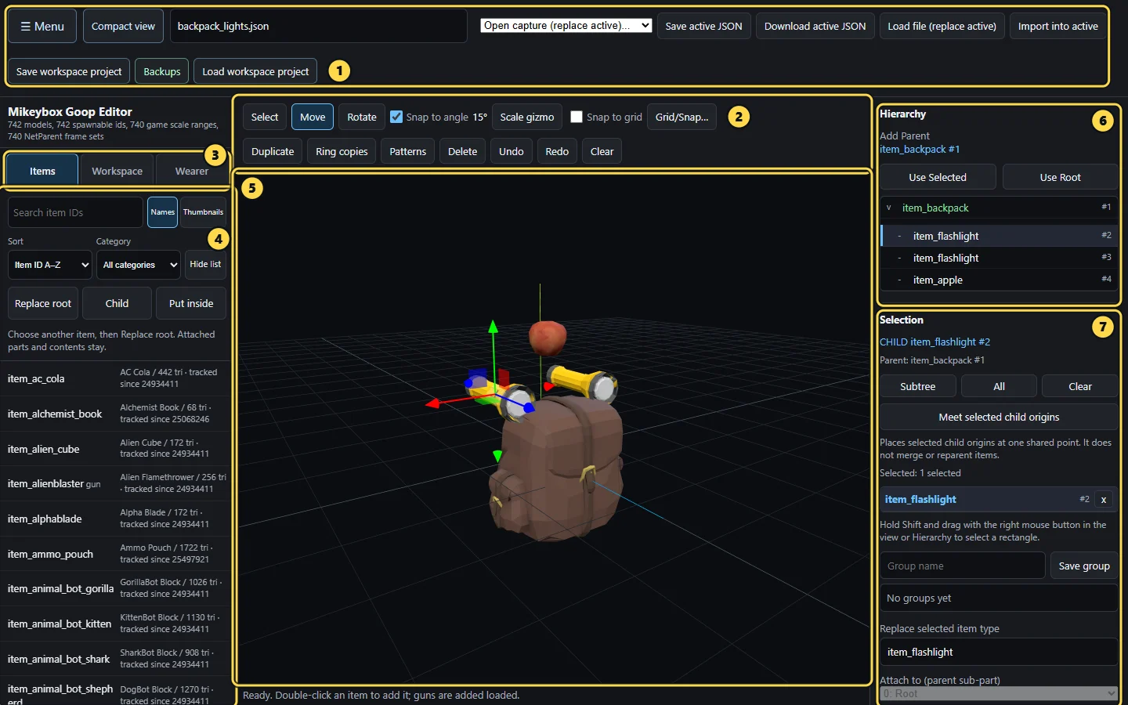Click item_ac_cola in the item list
The image size is (1128, 705).
click(x=116, y=378)
